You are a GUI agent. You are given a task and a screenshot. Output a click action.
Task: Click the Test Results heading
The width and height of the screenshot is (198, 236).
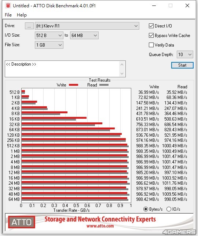(99, 80)
